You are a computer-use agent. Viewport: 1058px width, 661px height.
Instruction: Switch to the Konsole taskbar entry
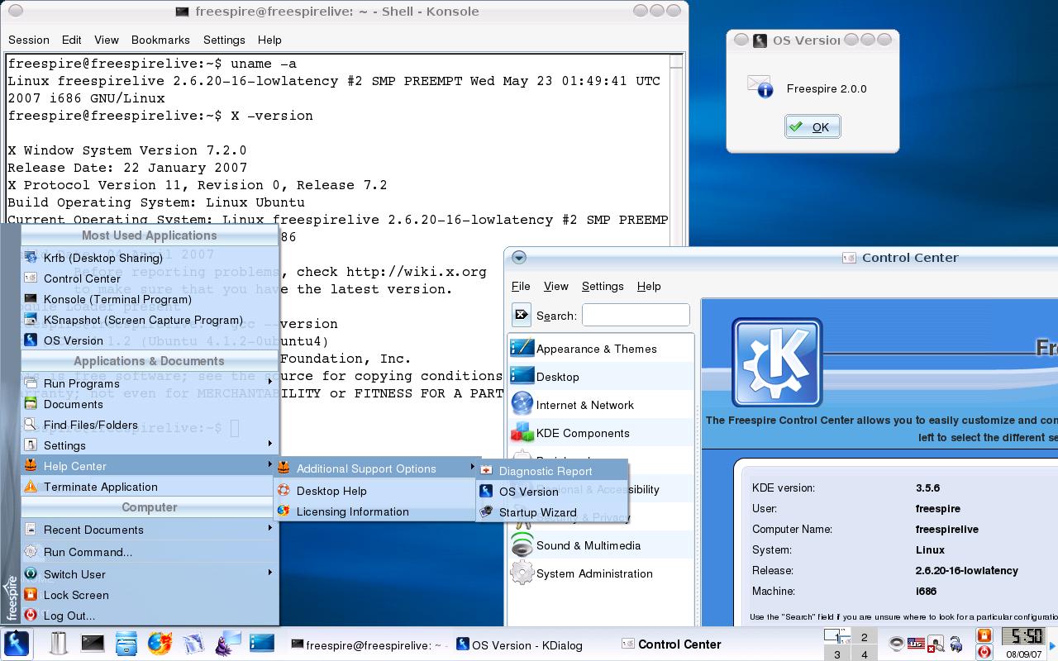tap(369, 644)
